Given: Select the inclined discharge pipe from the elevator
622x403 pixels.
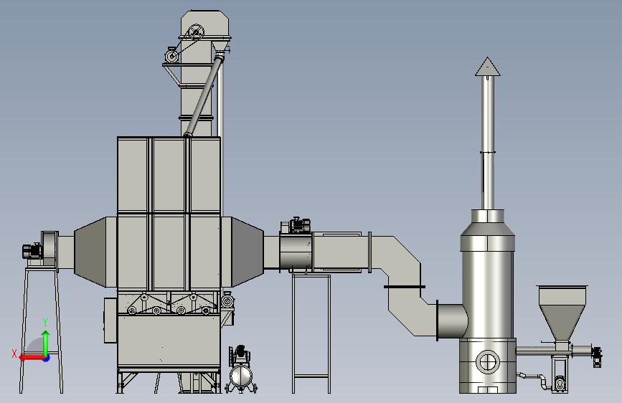Looking at the screenshot, I should point(203,96).
